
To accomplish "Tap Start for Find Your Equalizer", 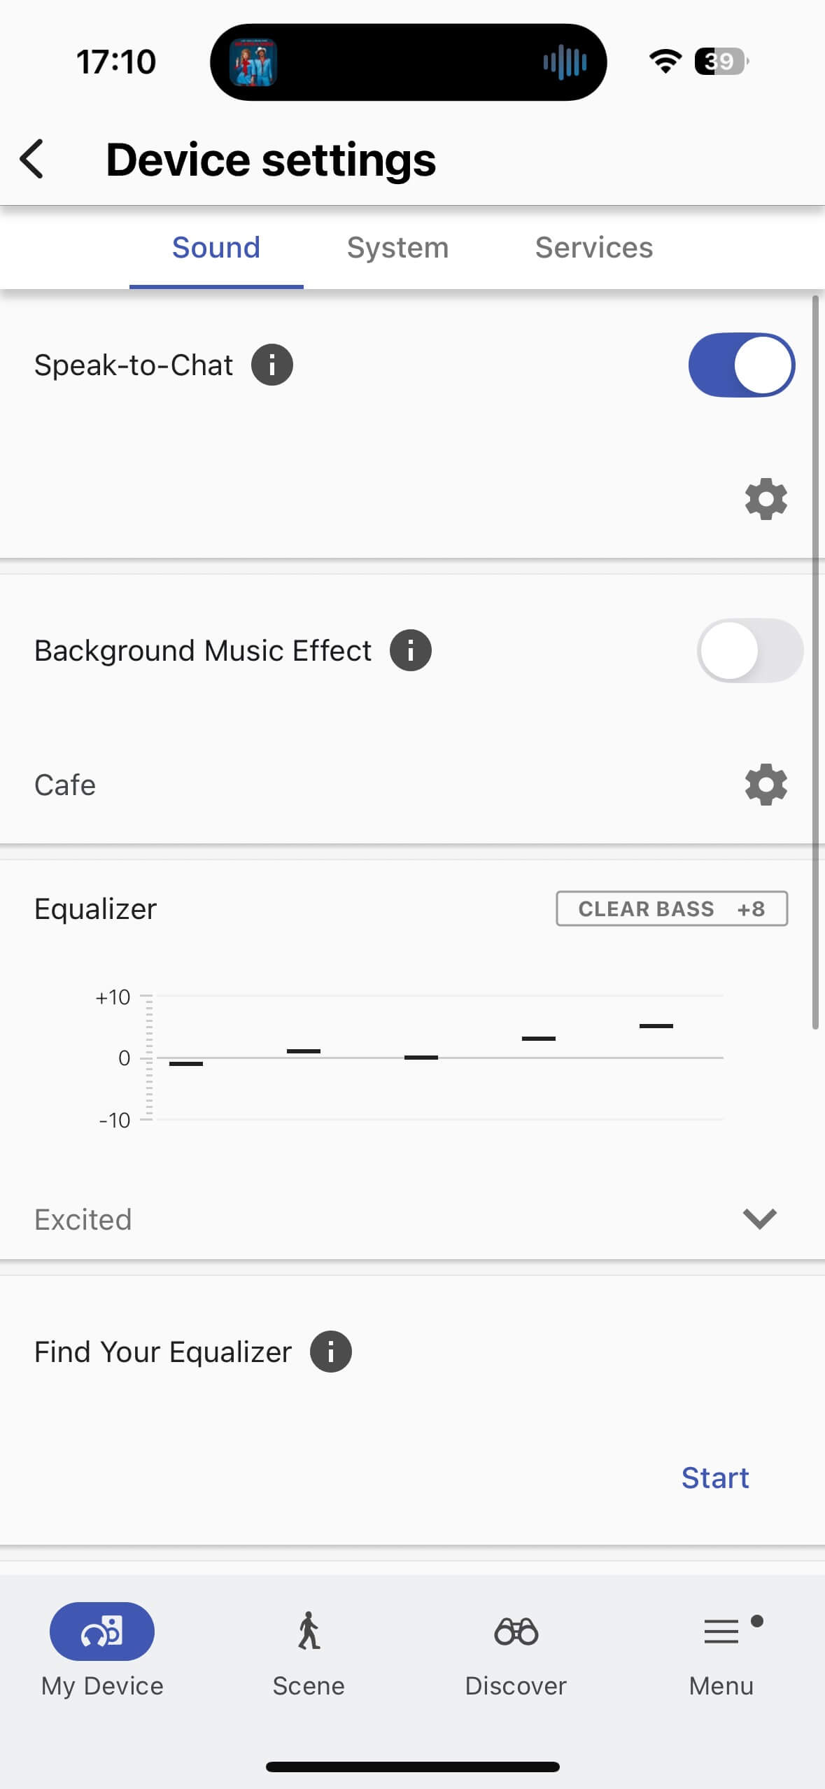I will [715, 1478].
